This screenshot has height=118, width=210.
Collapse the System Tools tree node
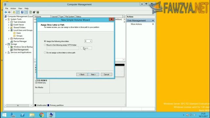[6, 19]
